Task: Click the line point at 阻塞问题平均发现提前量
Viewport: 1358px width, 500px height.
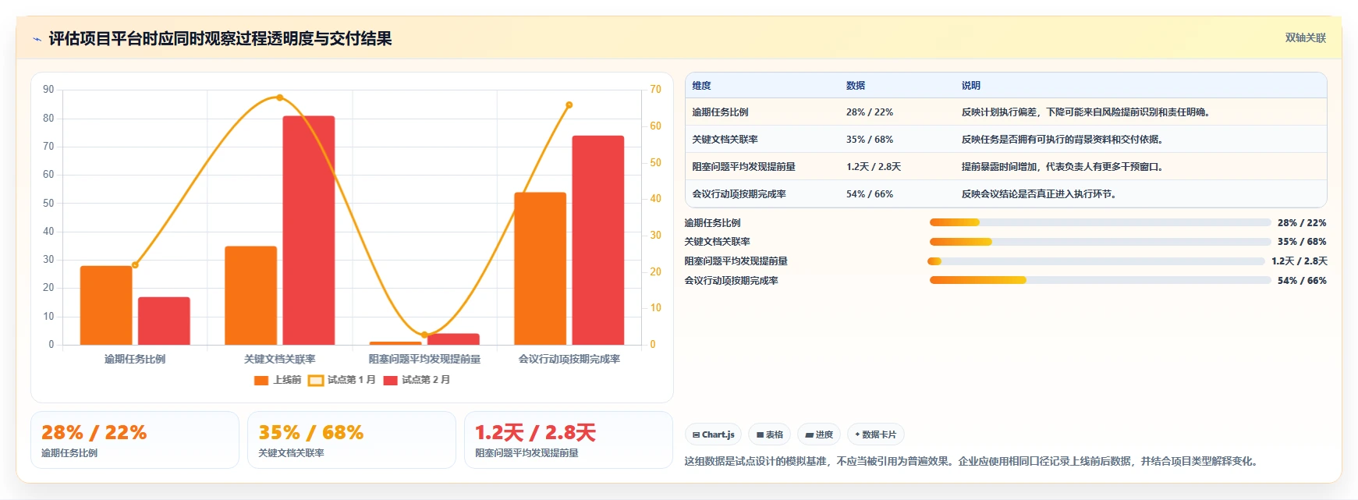Action: [x=424, y=335]
